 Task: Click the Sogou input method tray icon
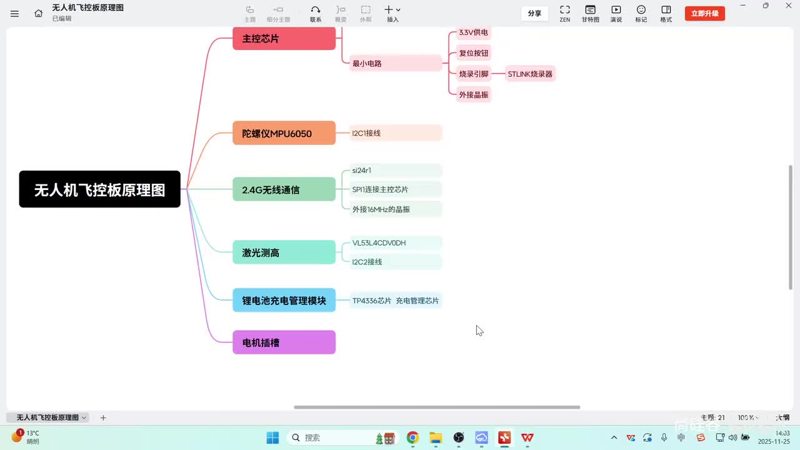701,437
